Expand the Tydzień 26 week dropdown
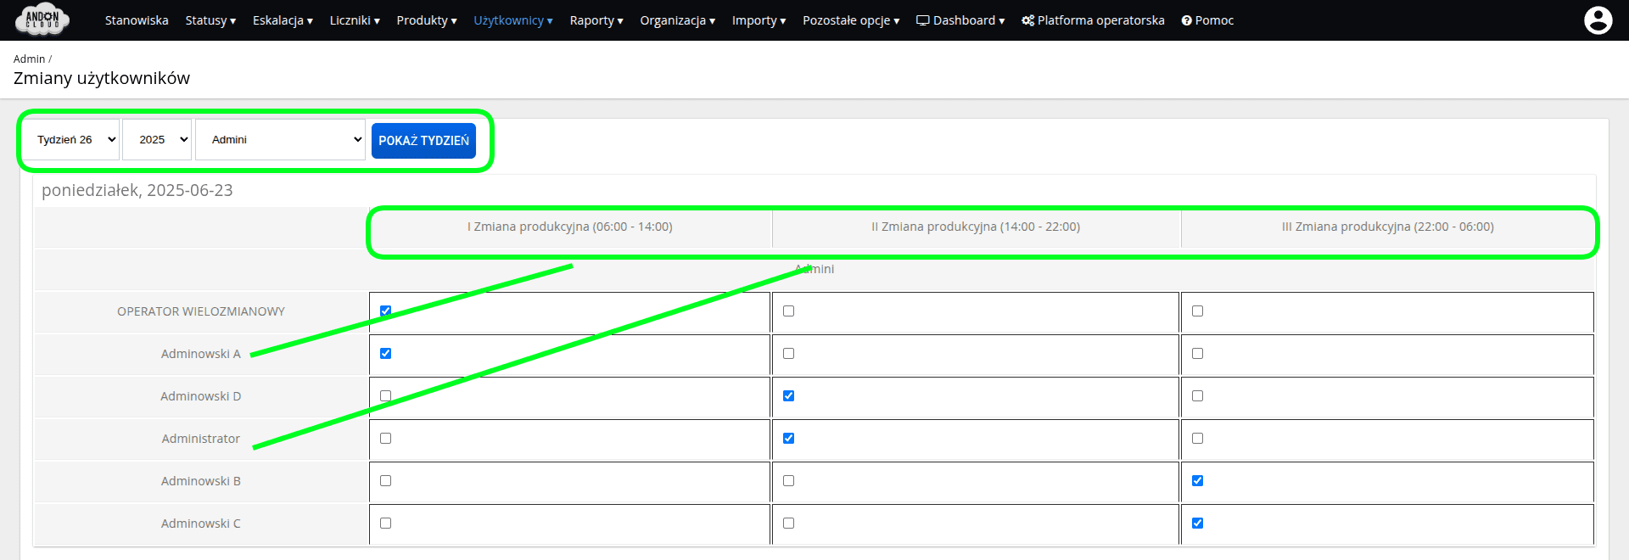 click(76, 140)
